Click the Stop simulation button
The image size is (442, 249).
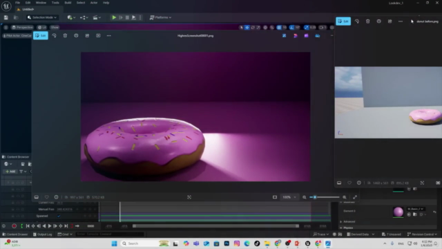pyautogui.click(x=127, y=17)
